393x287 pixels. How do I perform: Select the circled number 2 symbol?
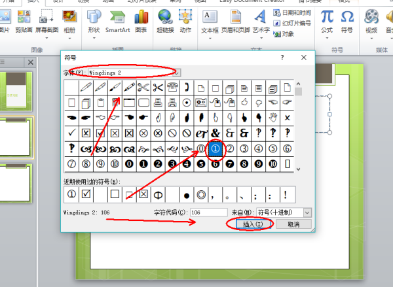(x=230, y=148)
